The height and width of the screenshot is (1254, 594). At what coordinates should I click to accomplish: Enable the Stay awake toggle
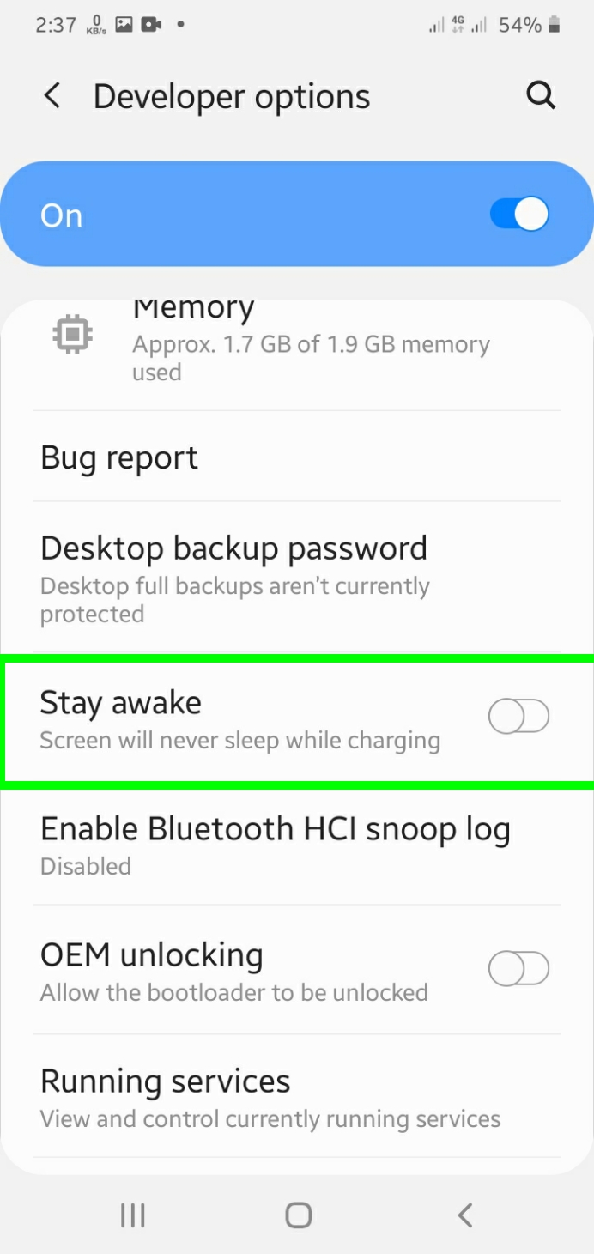(x=518, y=717)
